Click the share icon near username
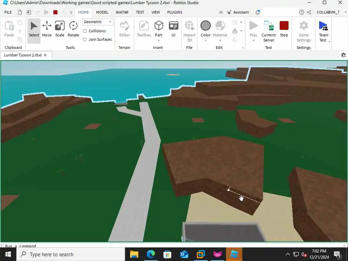Viewport: 348px width, 261px height. [x=309, y=12]
